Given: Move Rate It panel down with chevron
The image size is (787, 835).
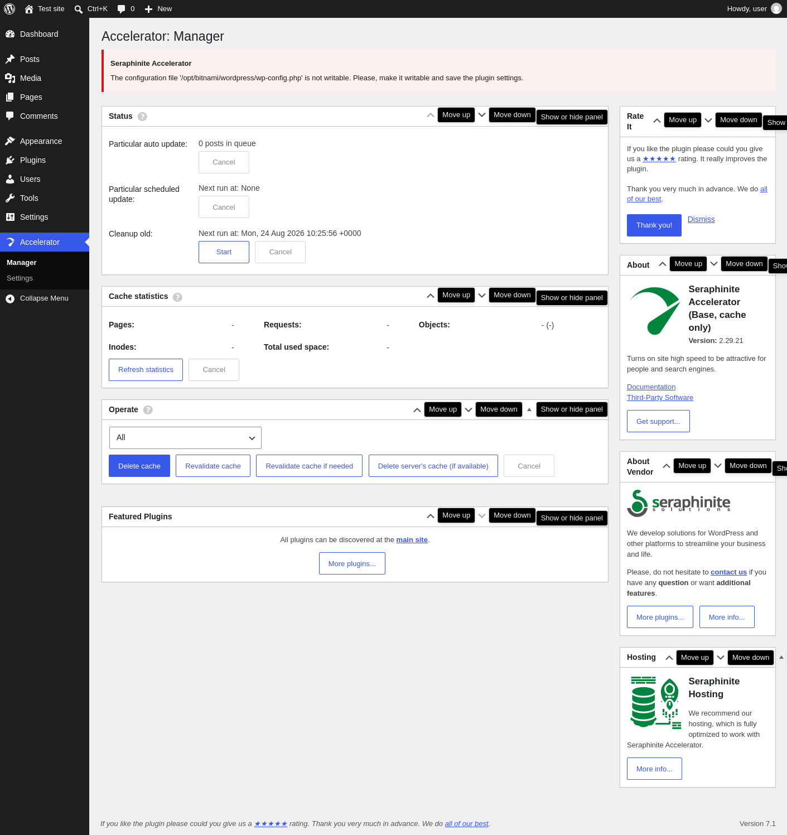Looking at the screenshot, I should [x=708, y=120].
